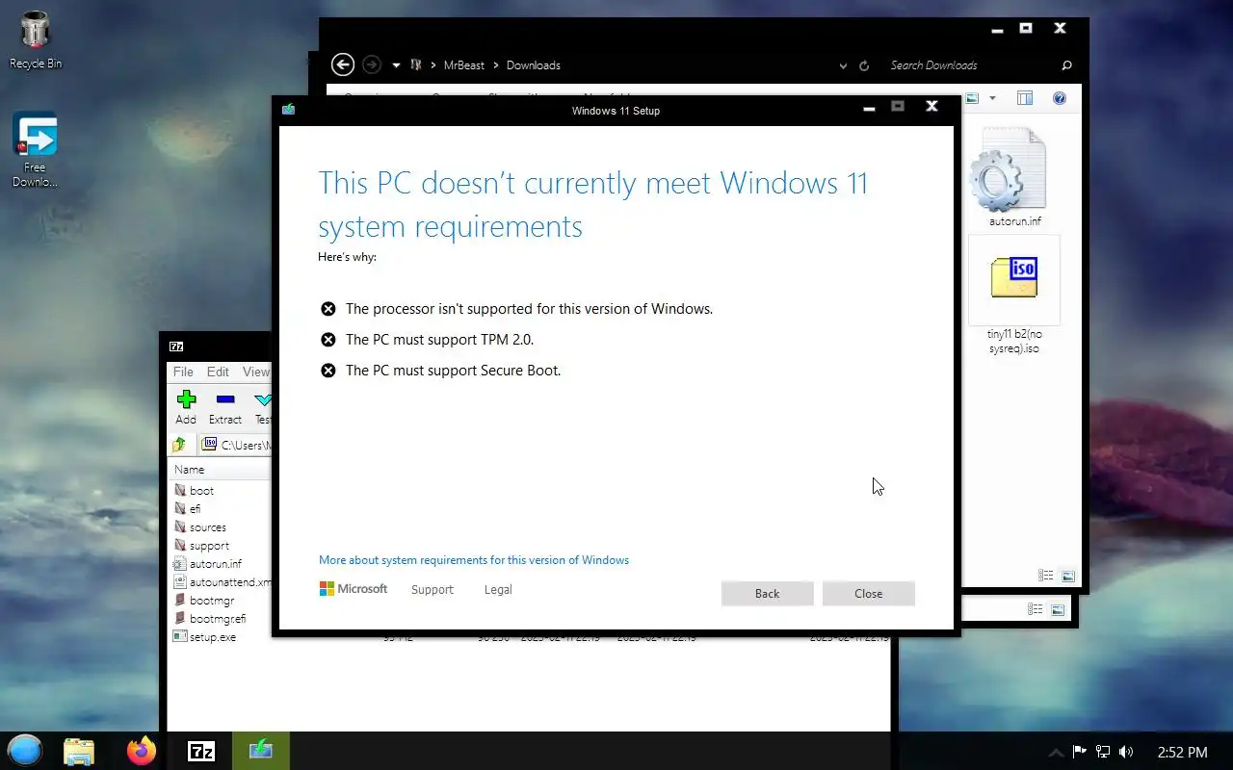Click the Explorer help icon

tap(1060, 98)
